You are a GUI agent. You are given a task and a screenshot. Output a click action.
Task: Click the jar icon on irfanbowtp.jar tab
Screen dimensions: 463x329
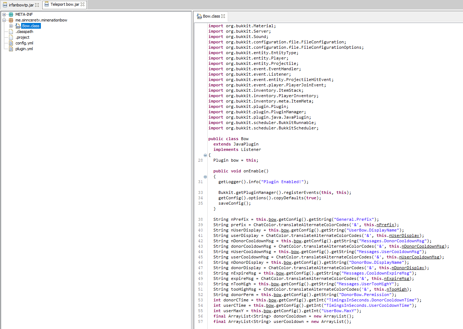pyautogui.click(x=5, y=5)
